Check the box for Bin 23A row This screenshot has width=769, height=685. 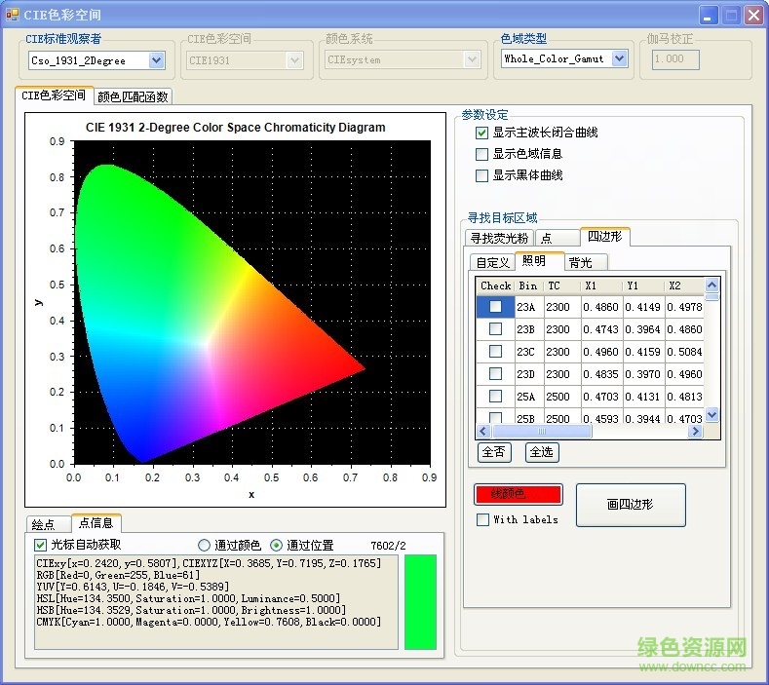[495, 307]
